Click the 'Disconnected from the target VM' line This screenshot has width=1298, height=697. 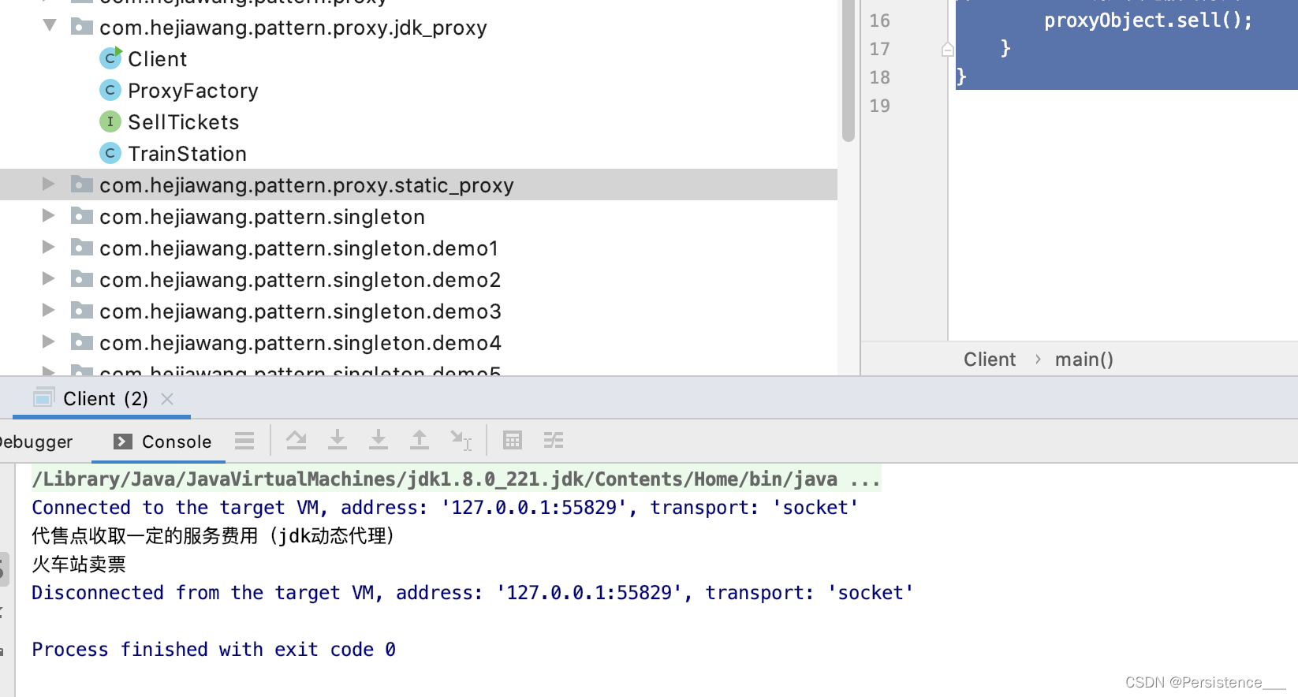[x=472, y=593]
